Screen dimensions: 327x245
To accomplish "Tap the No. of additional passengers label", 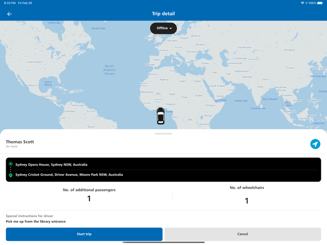I will (x=89, y=190).
